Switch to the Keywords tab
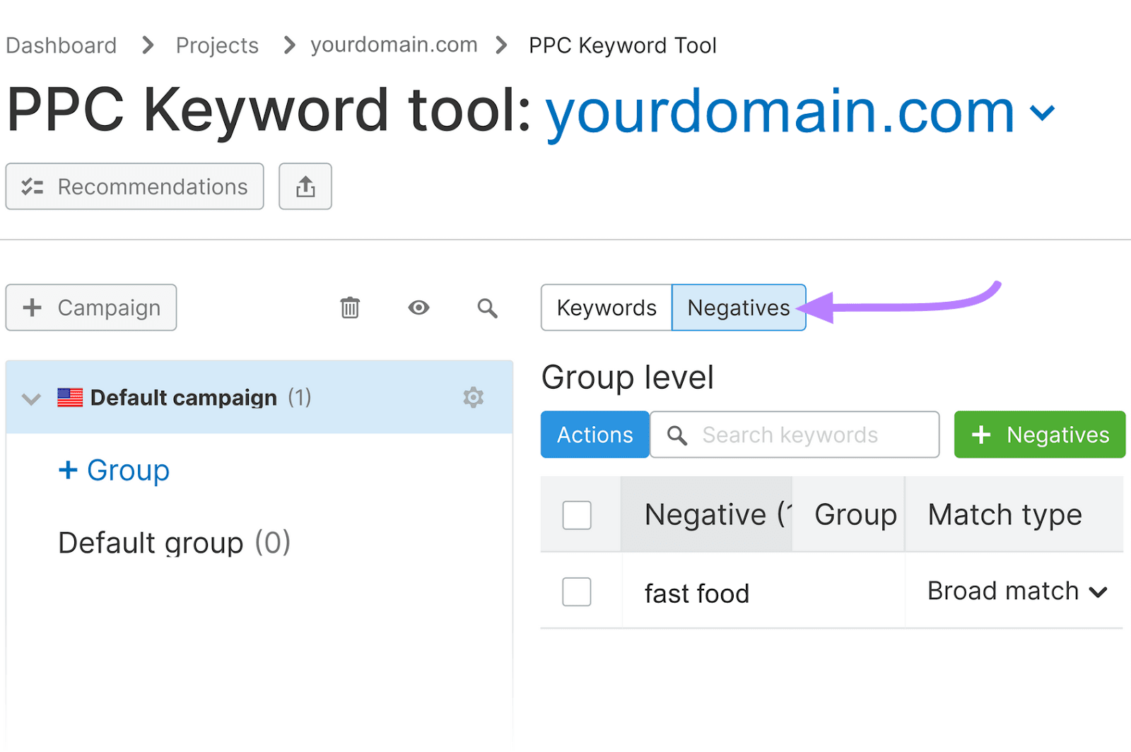 (x=606, y=307)
